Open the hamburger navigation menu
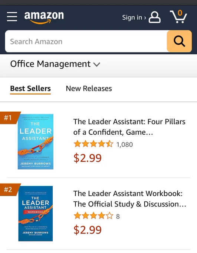The height and width of the screenshot is (253, 197). point(12,16)
